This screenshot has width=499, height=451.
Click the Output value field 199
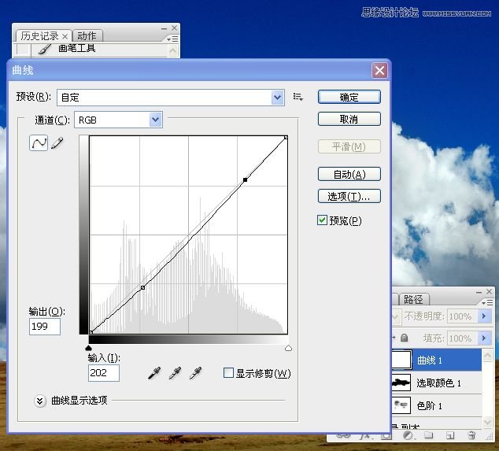[45, 326]
